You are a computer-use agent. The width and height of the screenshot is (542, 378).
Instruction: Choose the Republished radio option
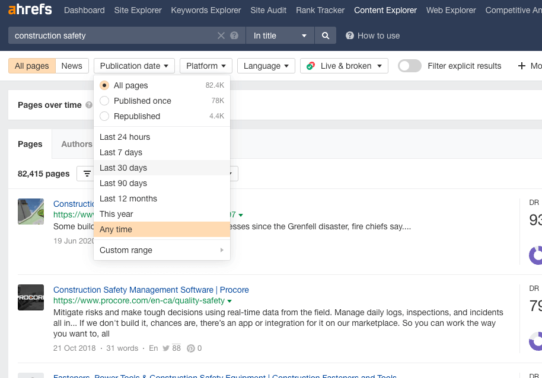click(104, 116)
